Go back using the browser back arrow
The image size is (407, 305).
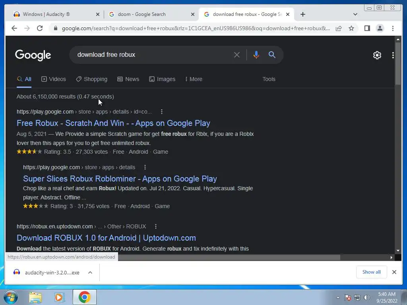(14, 28)
